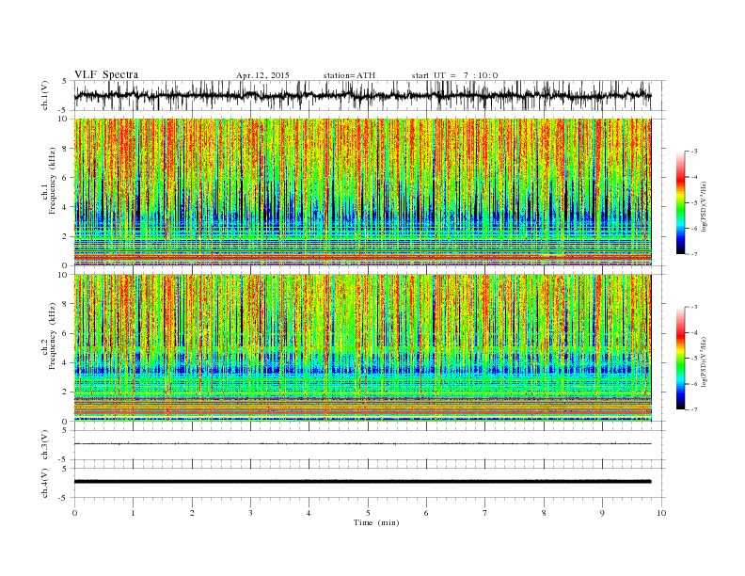Click the "5" upper tick of ch.1(V) axis
745x576 pixels.
[x=65, y=81]
